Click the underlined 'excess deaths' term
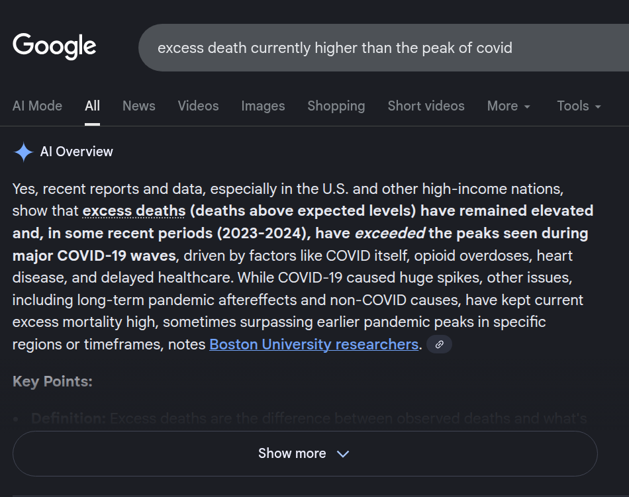Viewport: 629px width, 497px height. pyautogui.click(x=134, y=211)
